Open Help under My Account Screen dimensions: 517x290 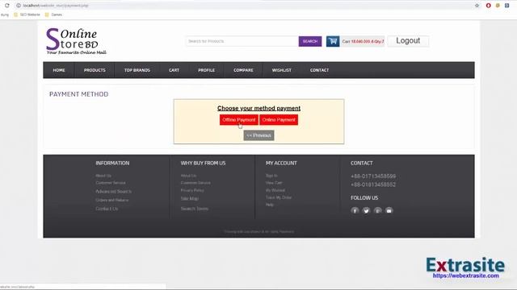[x=270, y=205]
